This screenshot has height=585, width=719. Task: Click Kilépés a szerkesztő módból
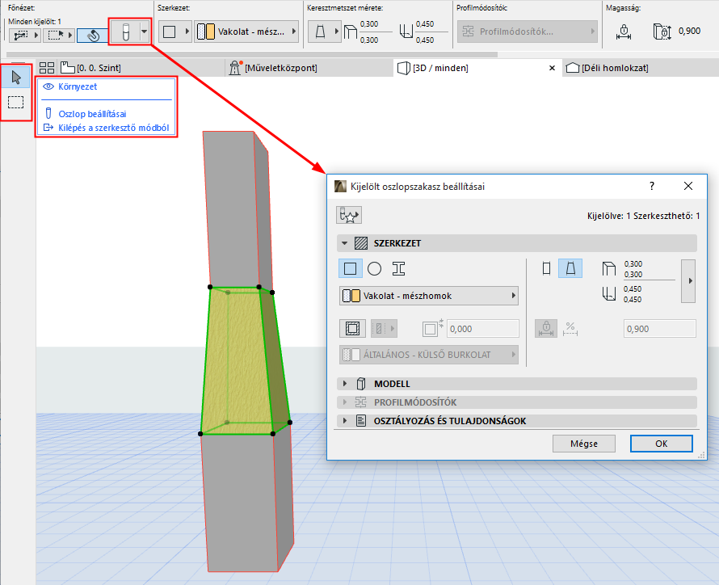click(x=107, y=128)
